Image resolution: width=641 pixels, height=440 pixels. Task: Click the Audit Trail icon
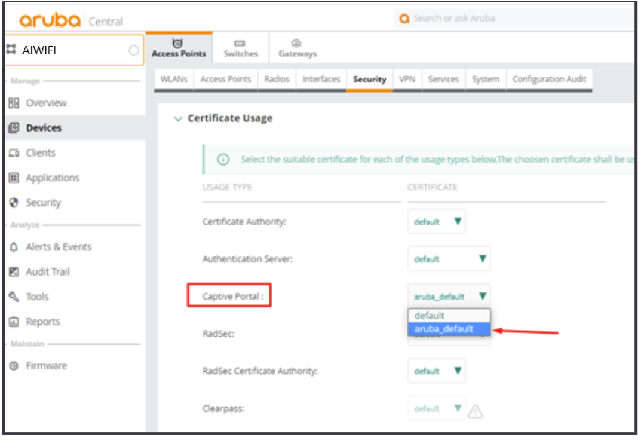pos(14,272)
